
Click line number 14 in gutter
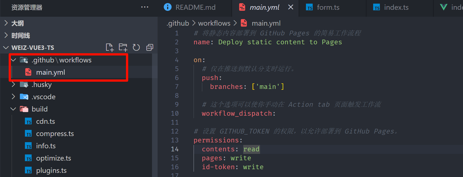pos(175,149)
